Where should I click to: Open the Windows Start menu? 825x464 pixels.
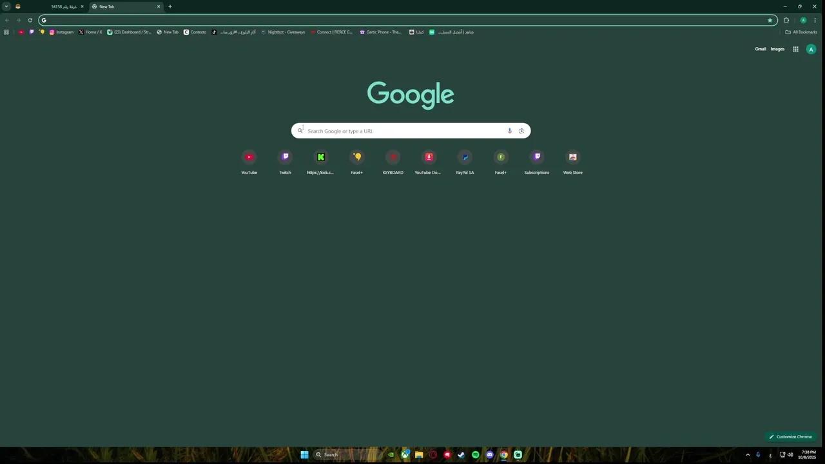[304, 454]
